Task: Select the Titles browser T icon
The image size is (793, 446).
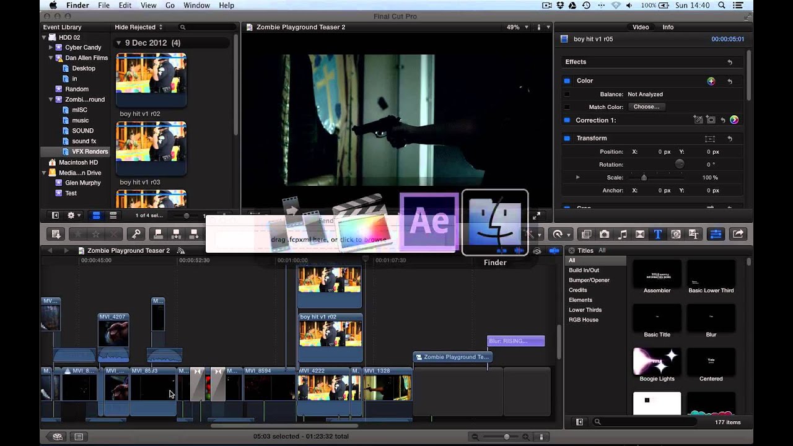Action: [658, 234]
